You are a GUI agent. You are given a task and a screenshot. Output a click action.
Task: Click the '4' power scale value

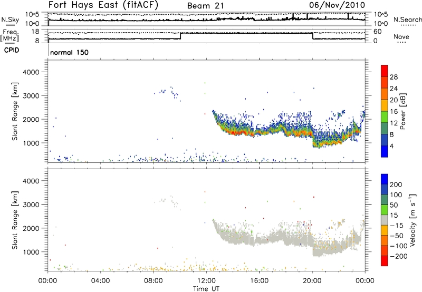pos(391,146)
